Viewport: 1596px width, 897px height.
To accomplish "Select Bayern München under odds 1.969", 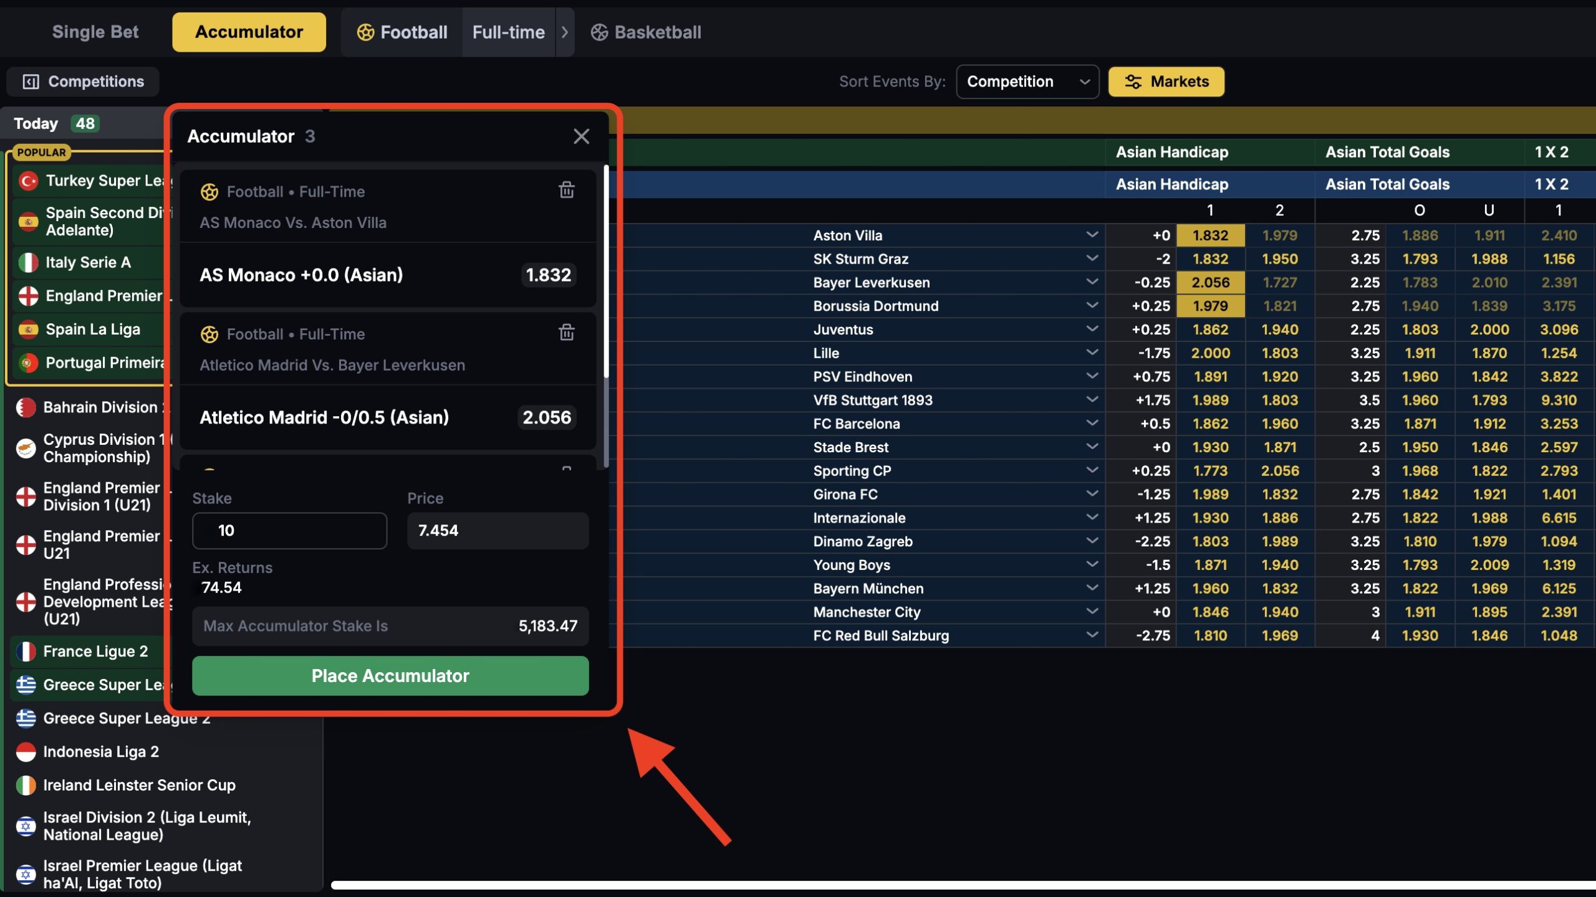I will pyautogui.click(x=1489, y=589).
